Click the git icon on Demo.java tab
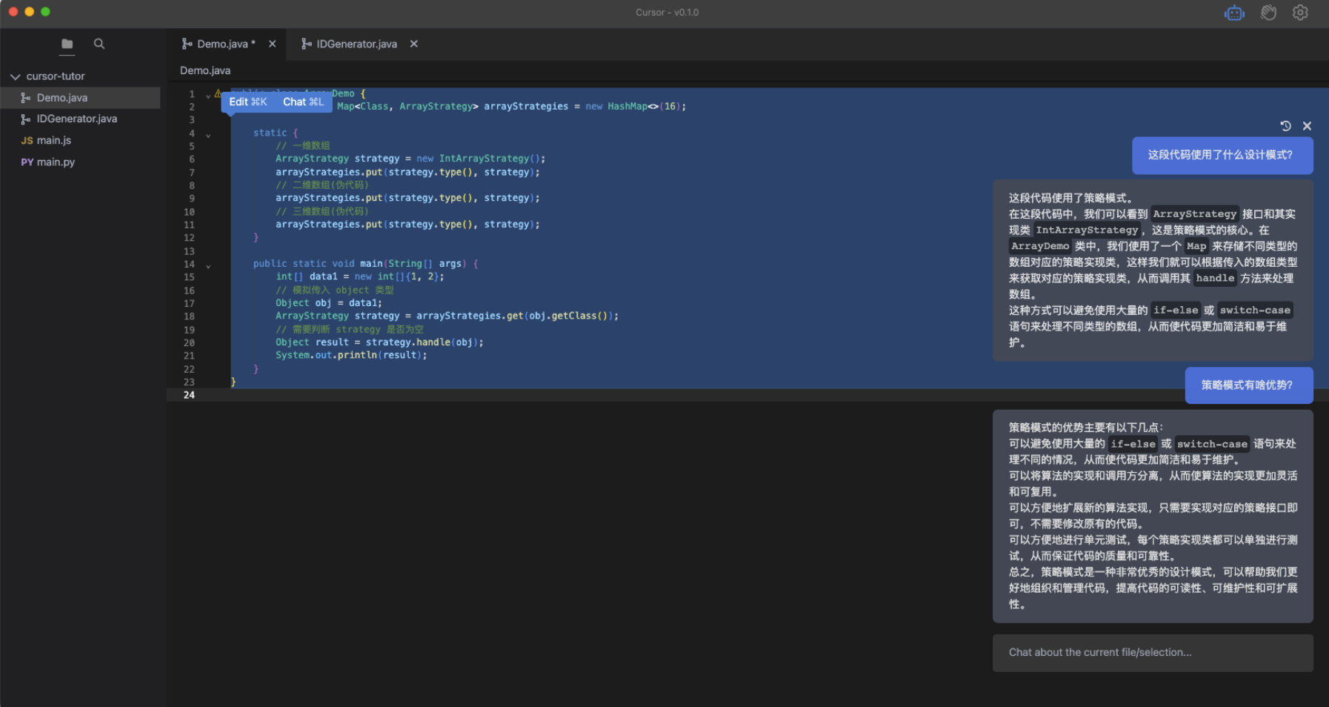Viewport: 1329px width, 707px height. click(187, 44)
